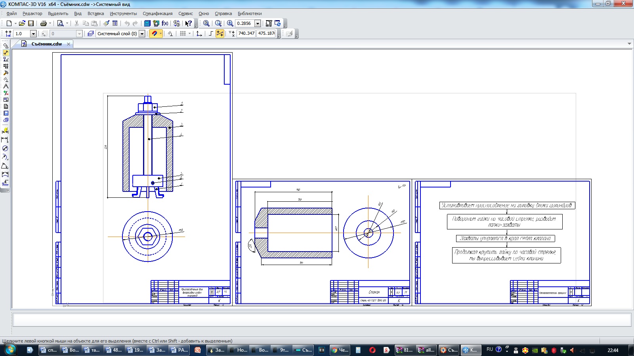
Task: Switch to Chrome in the taskbar
Action: pyautogui.click(x=340, y=350)
